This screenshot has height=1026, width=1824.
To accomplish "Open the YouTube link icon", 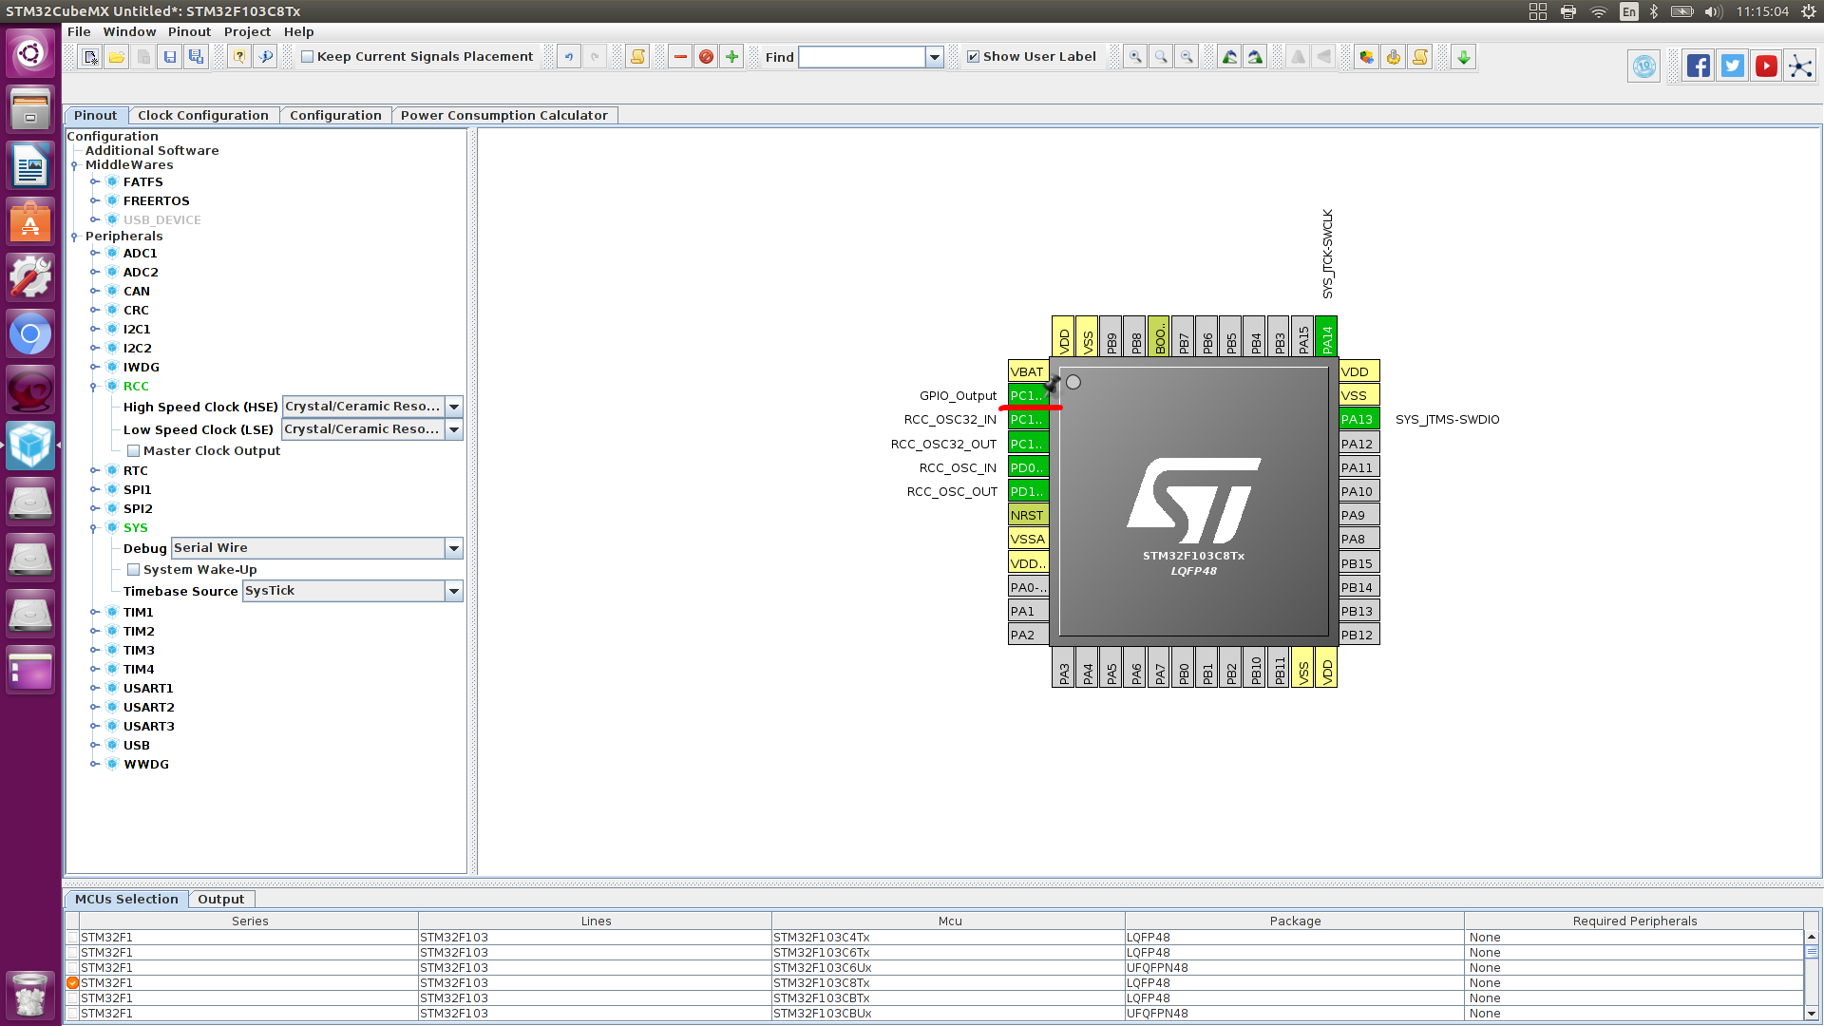I will (1766, 66).
